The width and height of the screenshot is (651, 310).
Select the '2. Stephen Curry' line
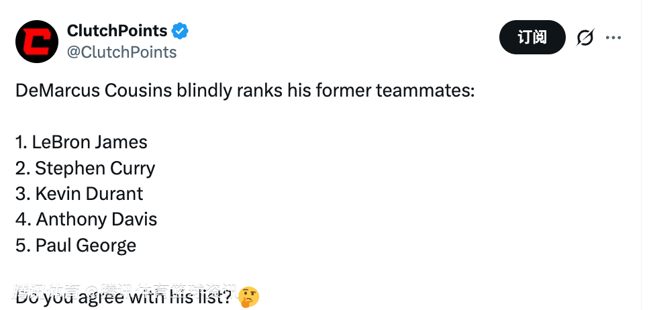[x=85, y=168]
